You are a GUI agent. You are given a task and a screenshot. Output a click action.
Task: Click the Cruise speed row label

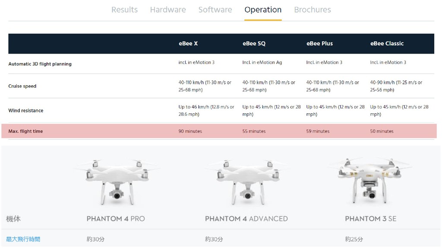pyautogui.click(x=22, y=86)
